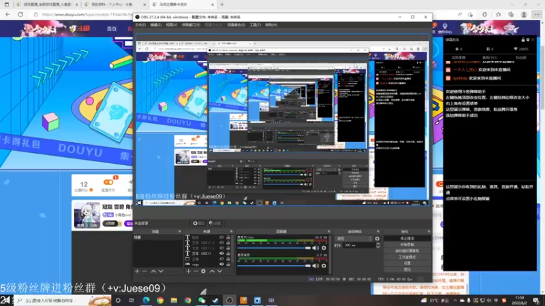Add a new source in Sources panel
545x306 pixels.
click(189, 271)
